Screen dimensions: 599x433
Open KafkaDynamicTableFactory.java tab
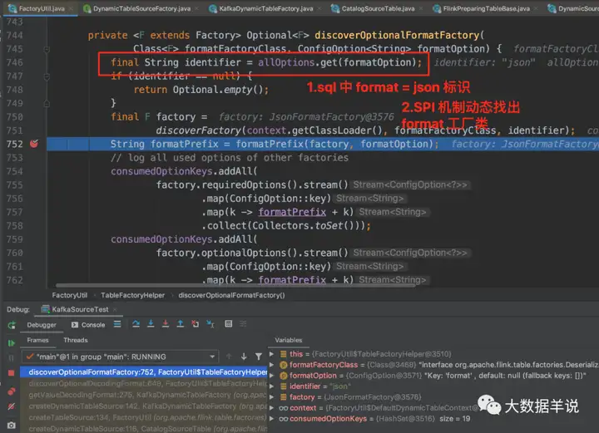[x=266, y=8]
